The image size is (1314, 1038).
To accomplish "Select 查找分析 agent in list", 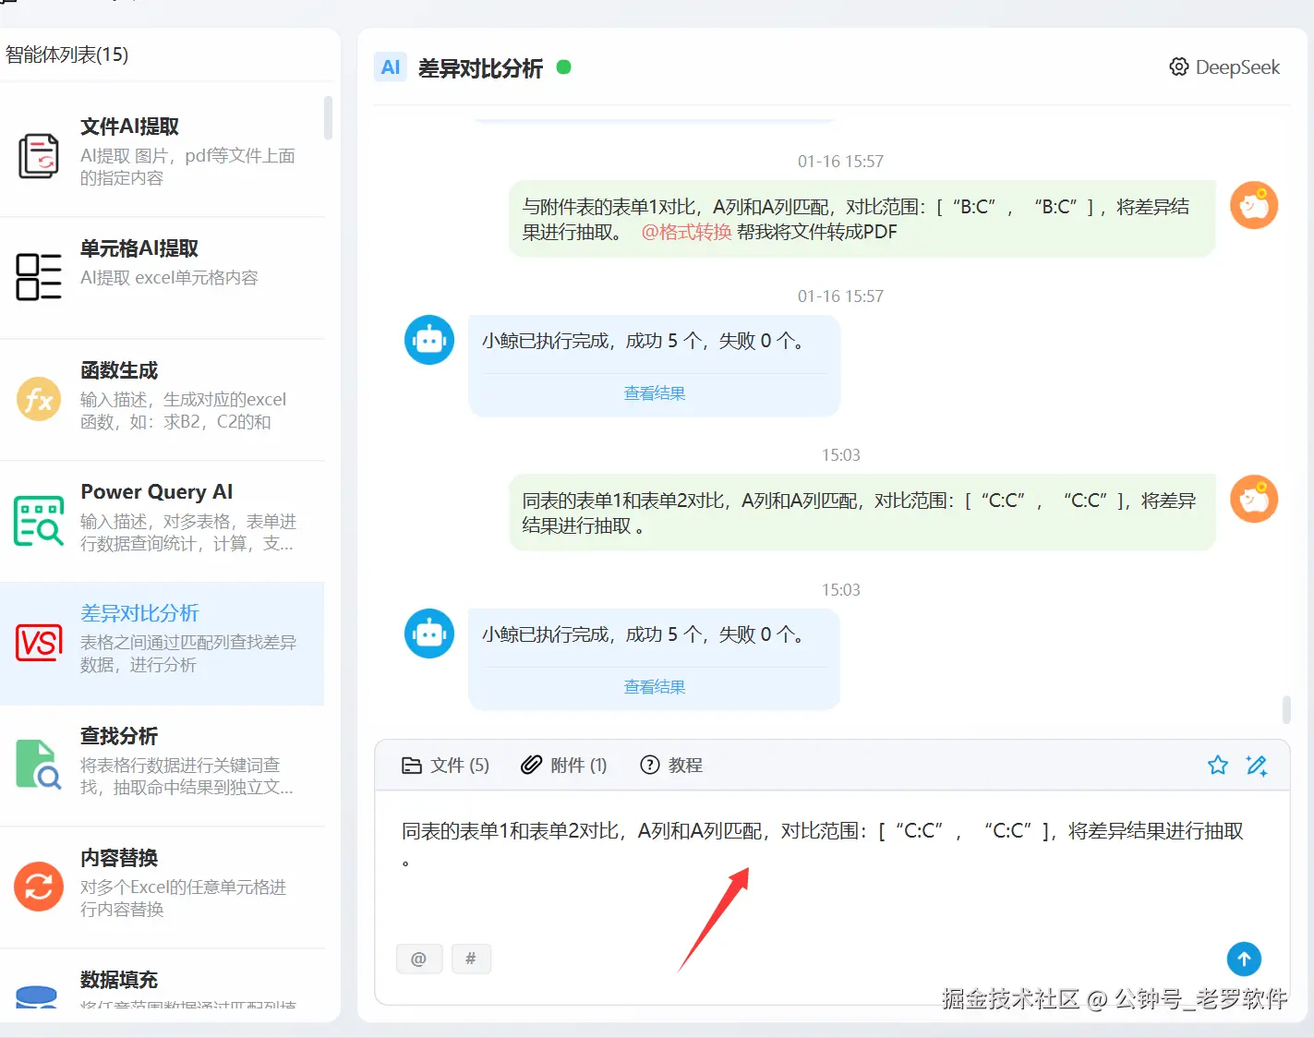I will coord(163,766).
